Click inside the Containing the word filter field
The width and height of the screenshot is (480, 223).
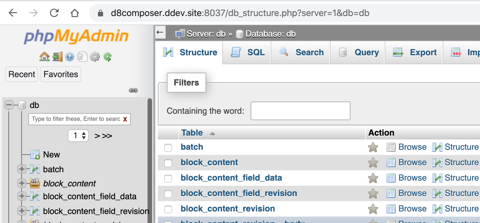point(300,111)
